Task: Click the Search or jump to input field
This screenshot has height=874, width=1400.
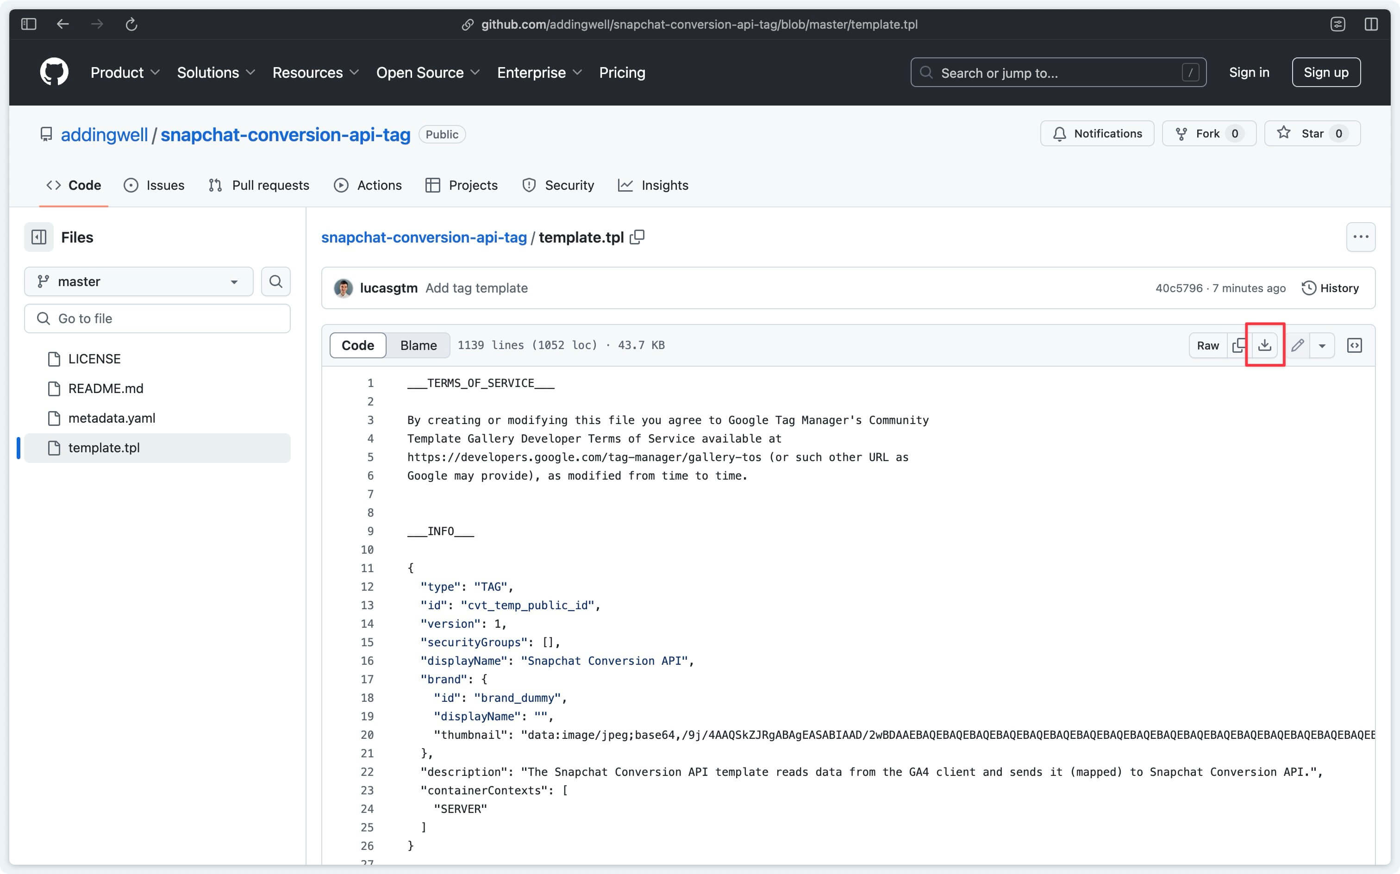Action: pos(1057,71)
